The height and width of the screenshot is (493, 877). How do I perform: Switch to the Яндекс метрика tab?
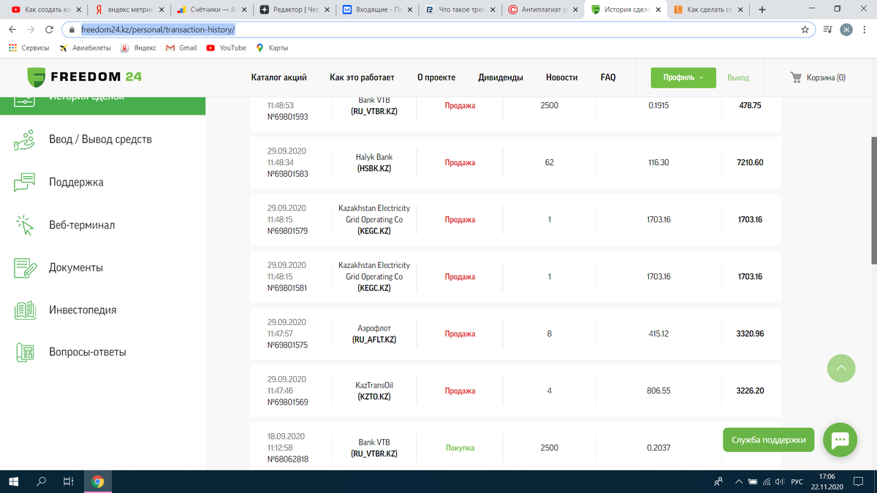pos(131,10)
